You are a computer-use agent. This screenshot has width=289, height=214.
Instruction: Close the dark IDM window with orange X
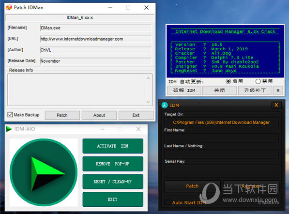276,105
